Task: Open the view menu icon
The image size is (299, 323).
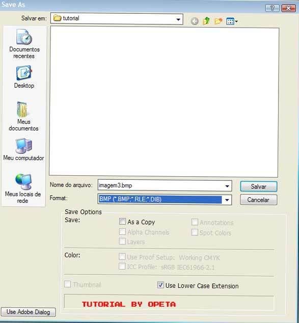Action: 232,21
